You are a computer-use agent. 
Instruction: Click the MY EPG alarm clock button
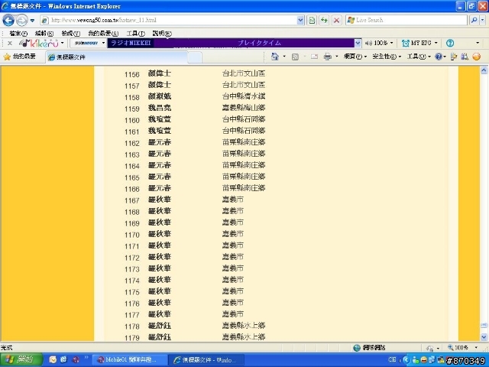click(417, 43)
